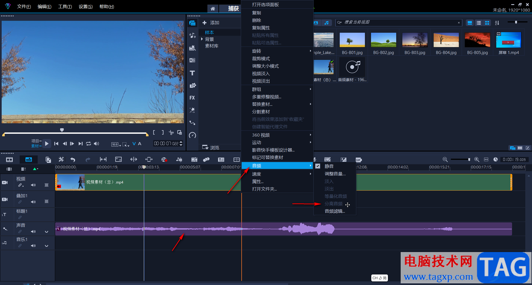The height and width of the screenshot is (285, 532).
Task: Click the scissors split clip icon
Action: point(171,133)
